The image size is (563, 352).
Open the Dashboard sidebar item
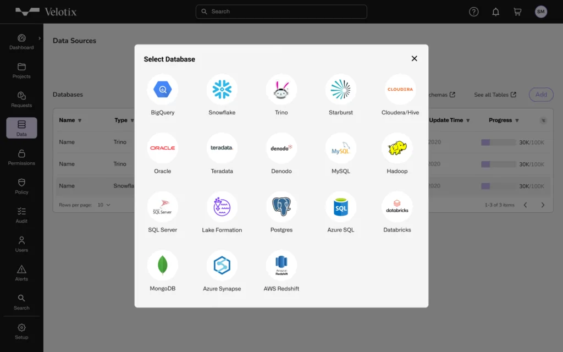21,42
